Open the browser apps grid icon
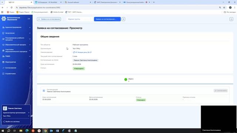The image size is (237, 133). click(x=2, y=12)
